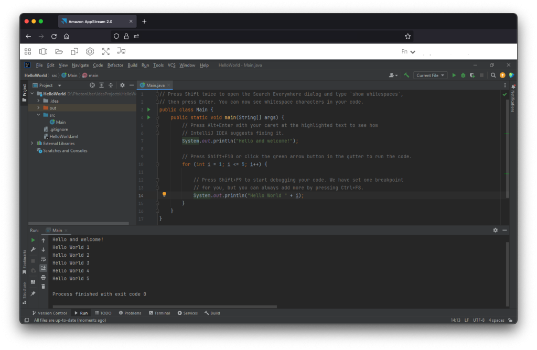
Task: Collapse all nodes in Project tree
Action: click(110, 85)
